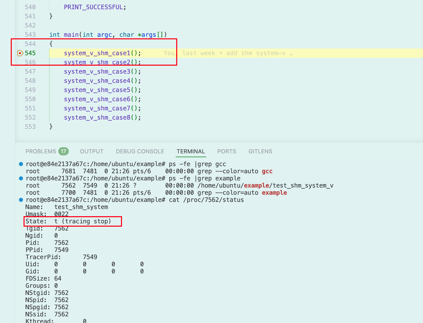Click the 'char *args[]' parameter

pos(141,35)
